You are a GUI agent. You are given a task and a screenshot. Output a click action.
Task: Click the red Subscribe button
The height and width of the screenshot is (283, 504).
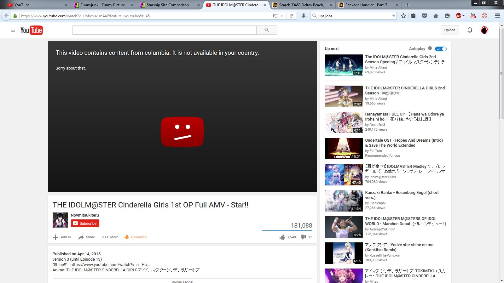pyautogui.click(x=85, y=224)
